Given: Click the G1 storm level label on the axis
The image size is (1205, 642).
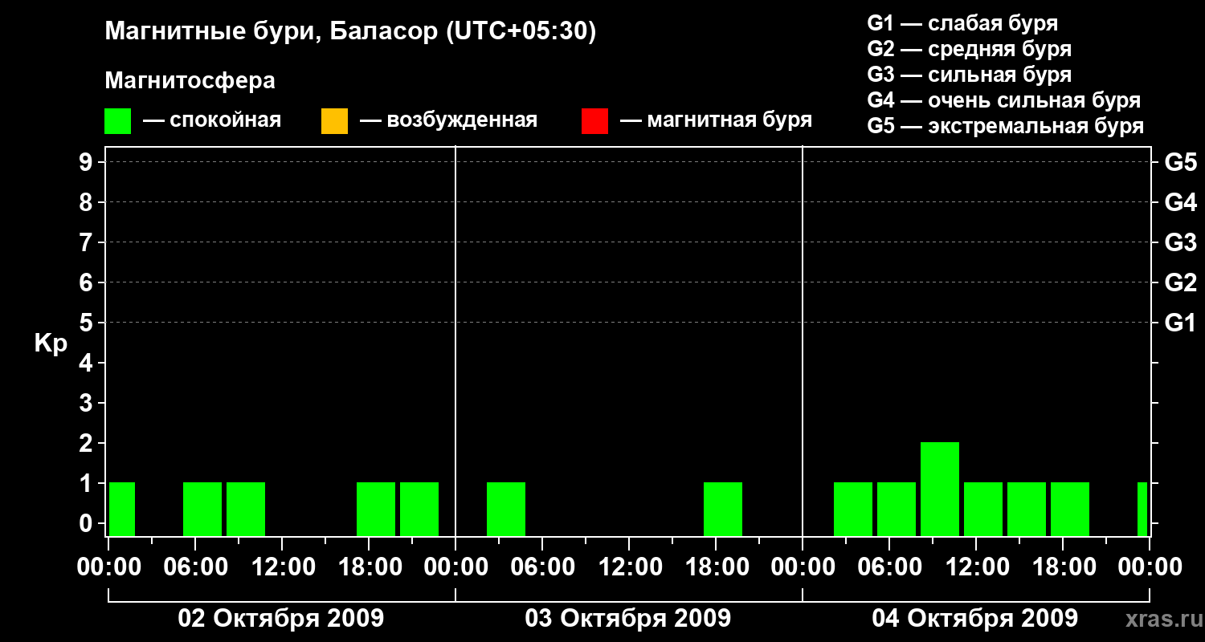Looking at the screenshot, I should coord(1180,323).
